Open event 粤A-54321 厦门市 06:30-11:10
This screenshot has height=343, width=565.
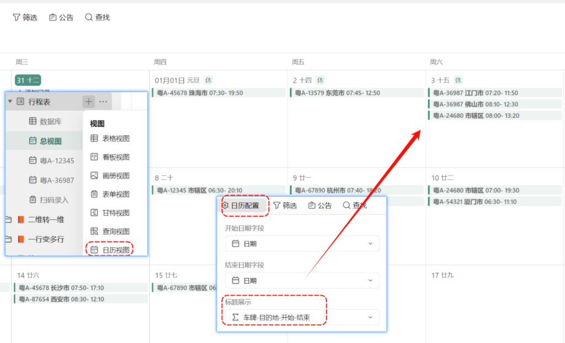point(495,202)
